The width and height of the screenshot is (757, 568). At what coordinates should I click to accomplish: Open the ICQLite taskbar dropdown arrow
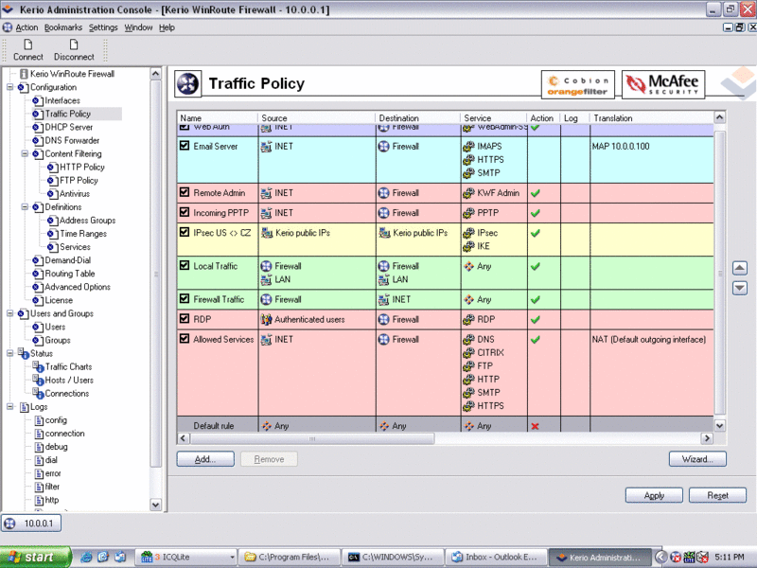coord(232,558)
